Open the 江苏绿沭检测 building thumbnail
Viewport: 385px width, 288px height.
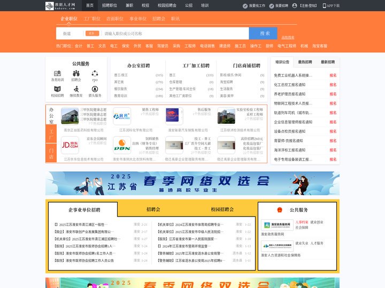[x=226, y=116]
